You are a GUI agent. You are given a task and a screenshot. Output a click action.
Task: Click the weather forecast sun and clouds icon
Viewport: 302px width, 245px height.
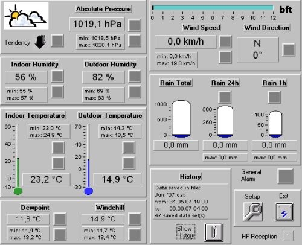(x=26, y=16)
